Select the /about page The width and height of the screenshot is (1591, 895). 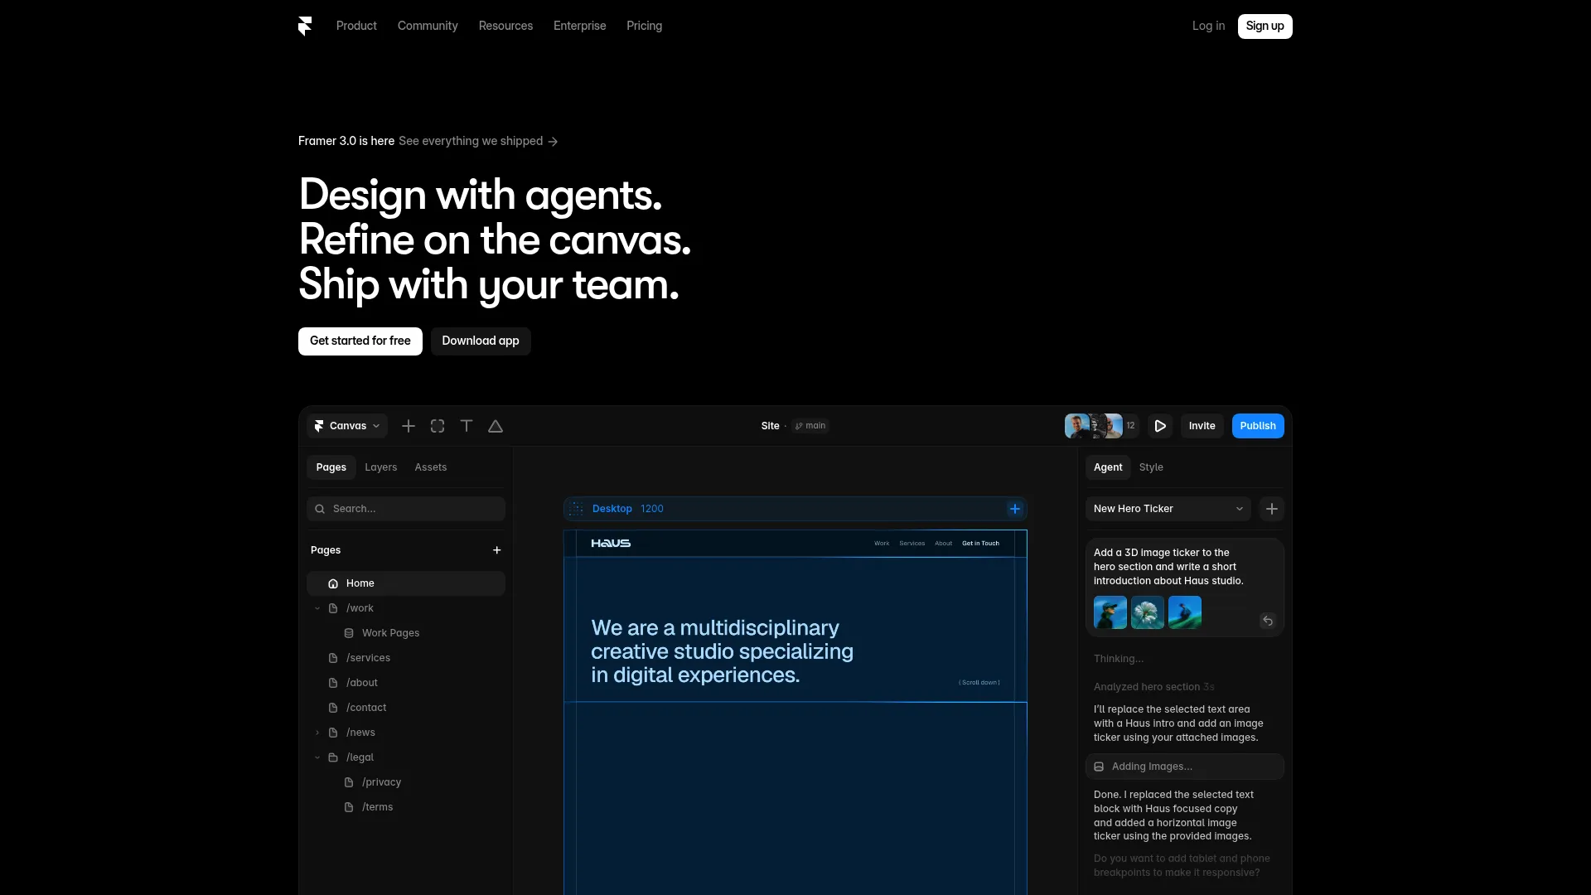(x=362, y=683)
